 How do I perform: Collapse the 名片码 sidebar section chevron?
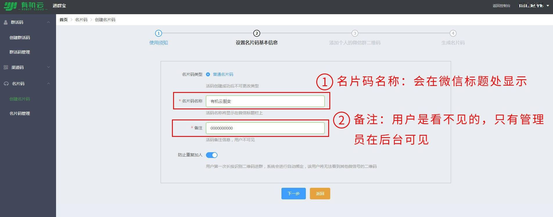pyautogui.click(x=49, y=84)
